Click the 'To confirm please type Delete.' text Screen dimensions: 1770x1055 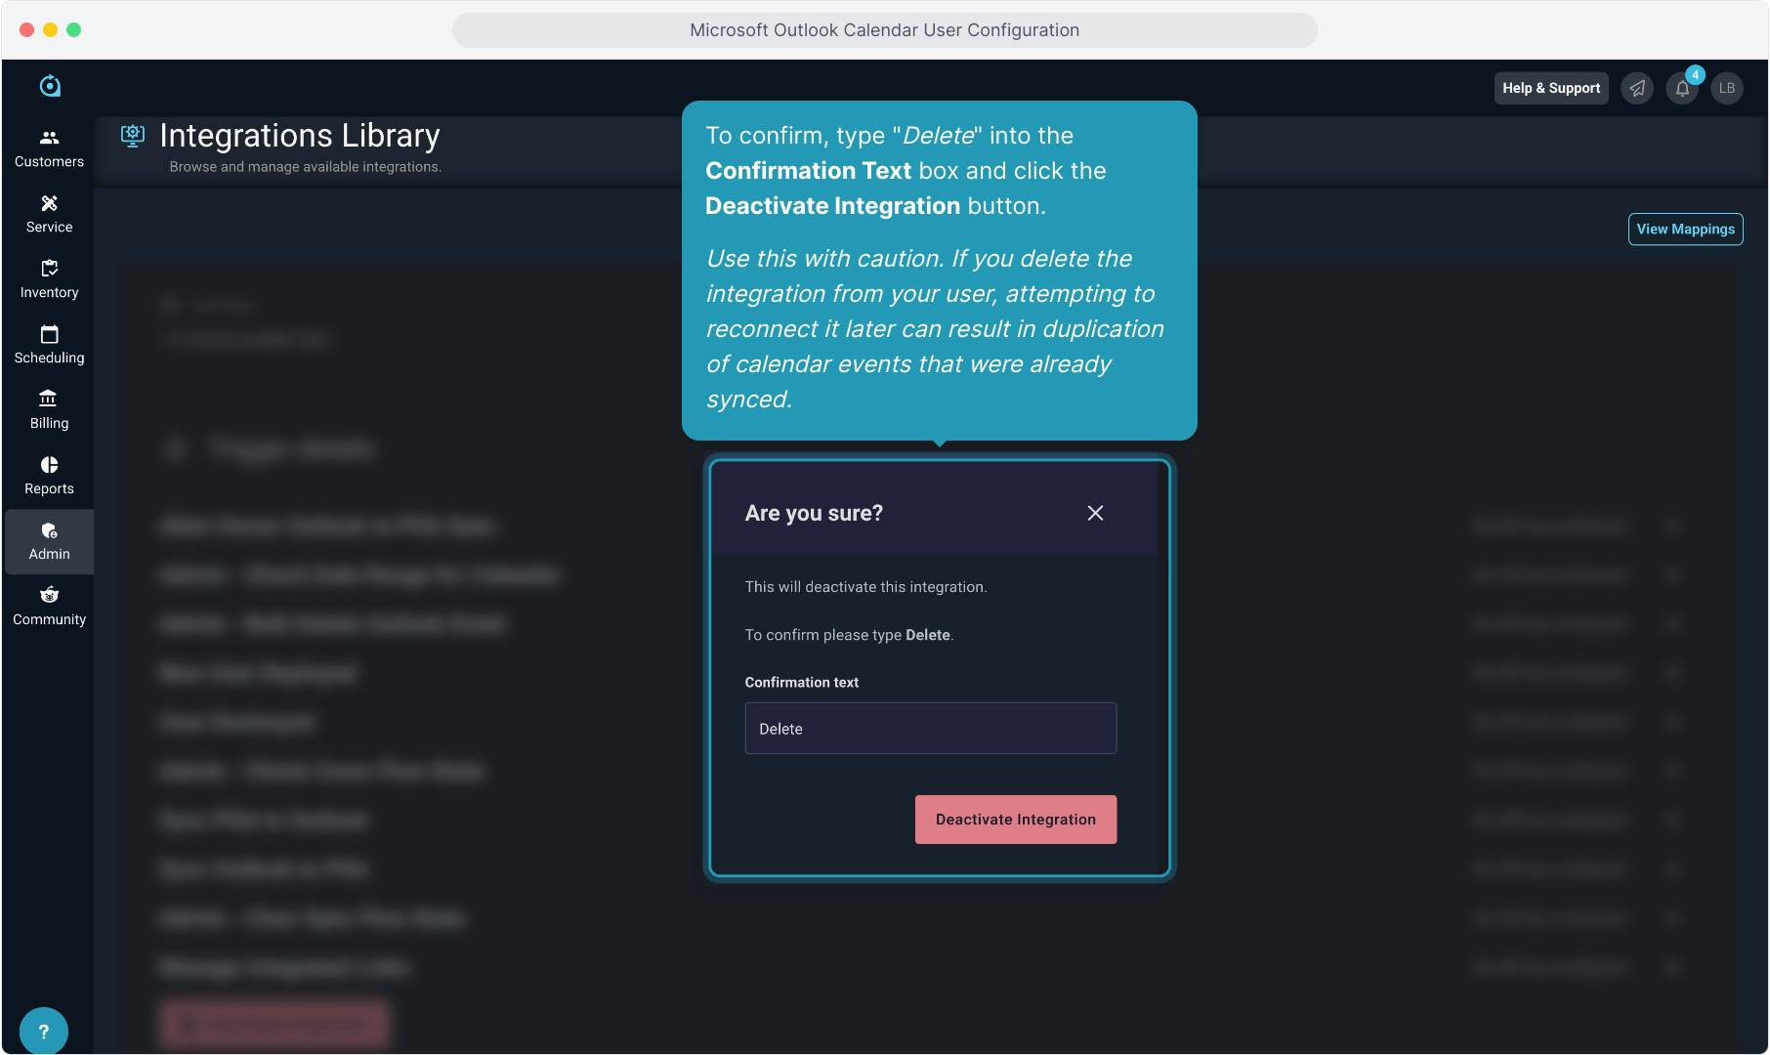pos(850,635)
